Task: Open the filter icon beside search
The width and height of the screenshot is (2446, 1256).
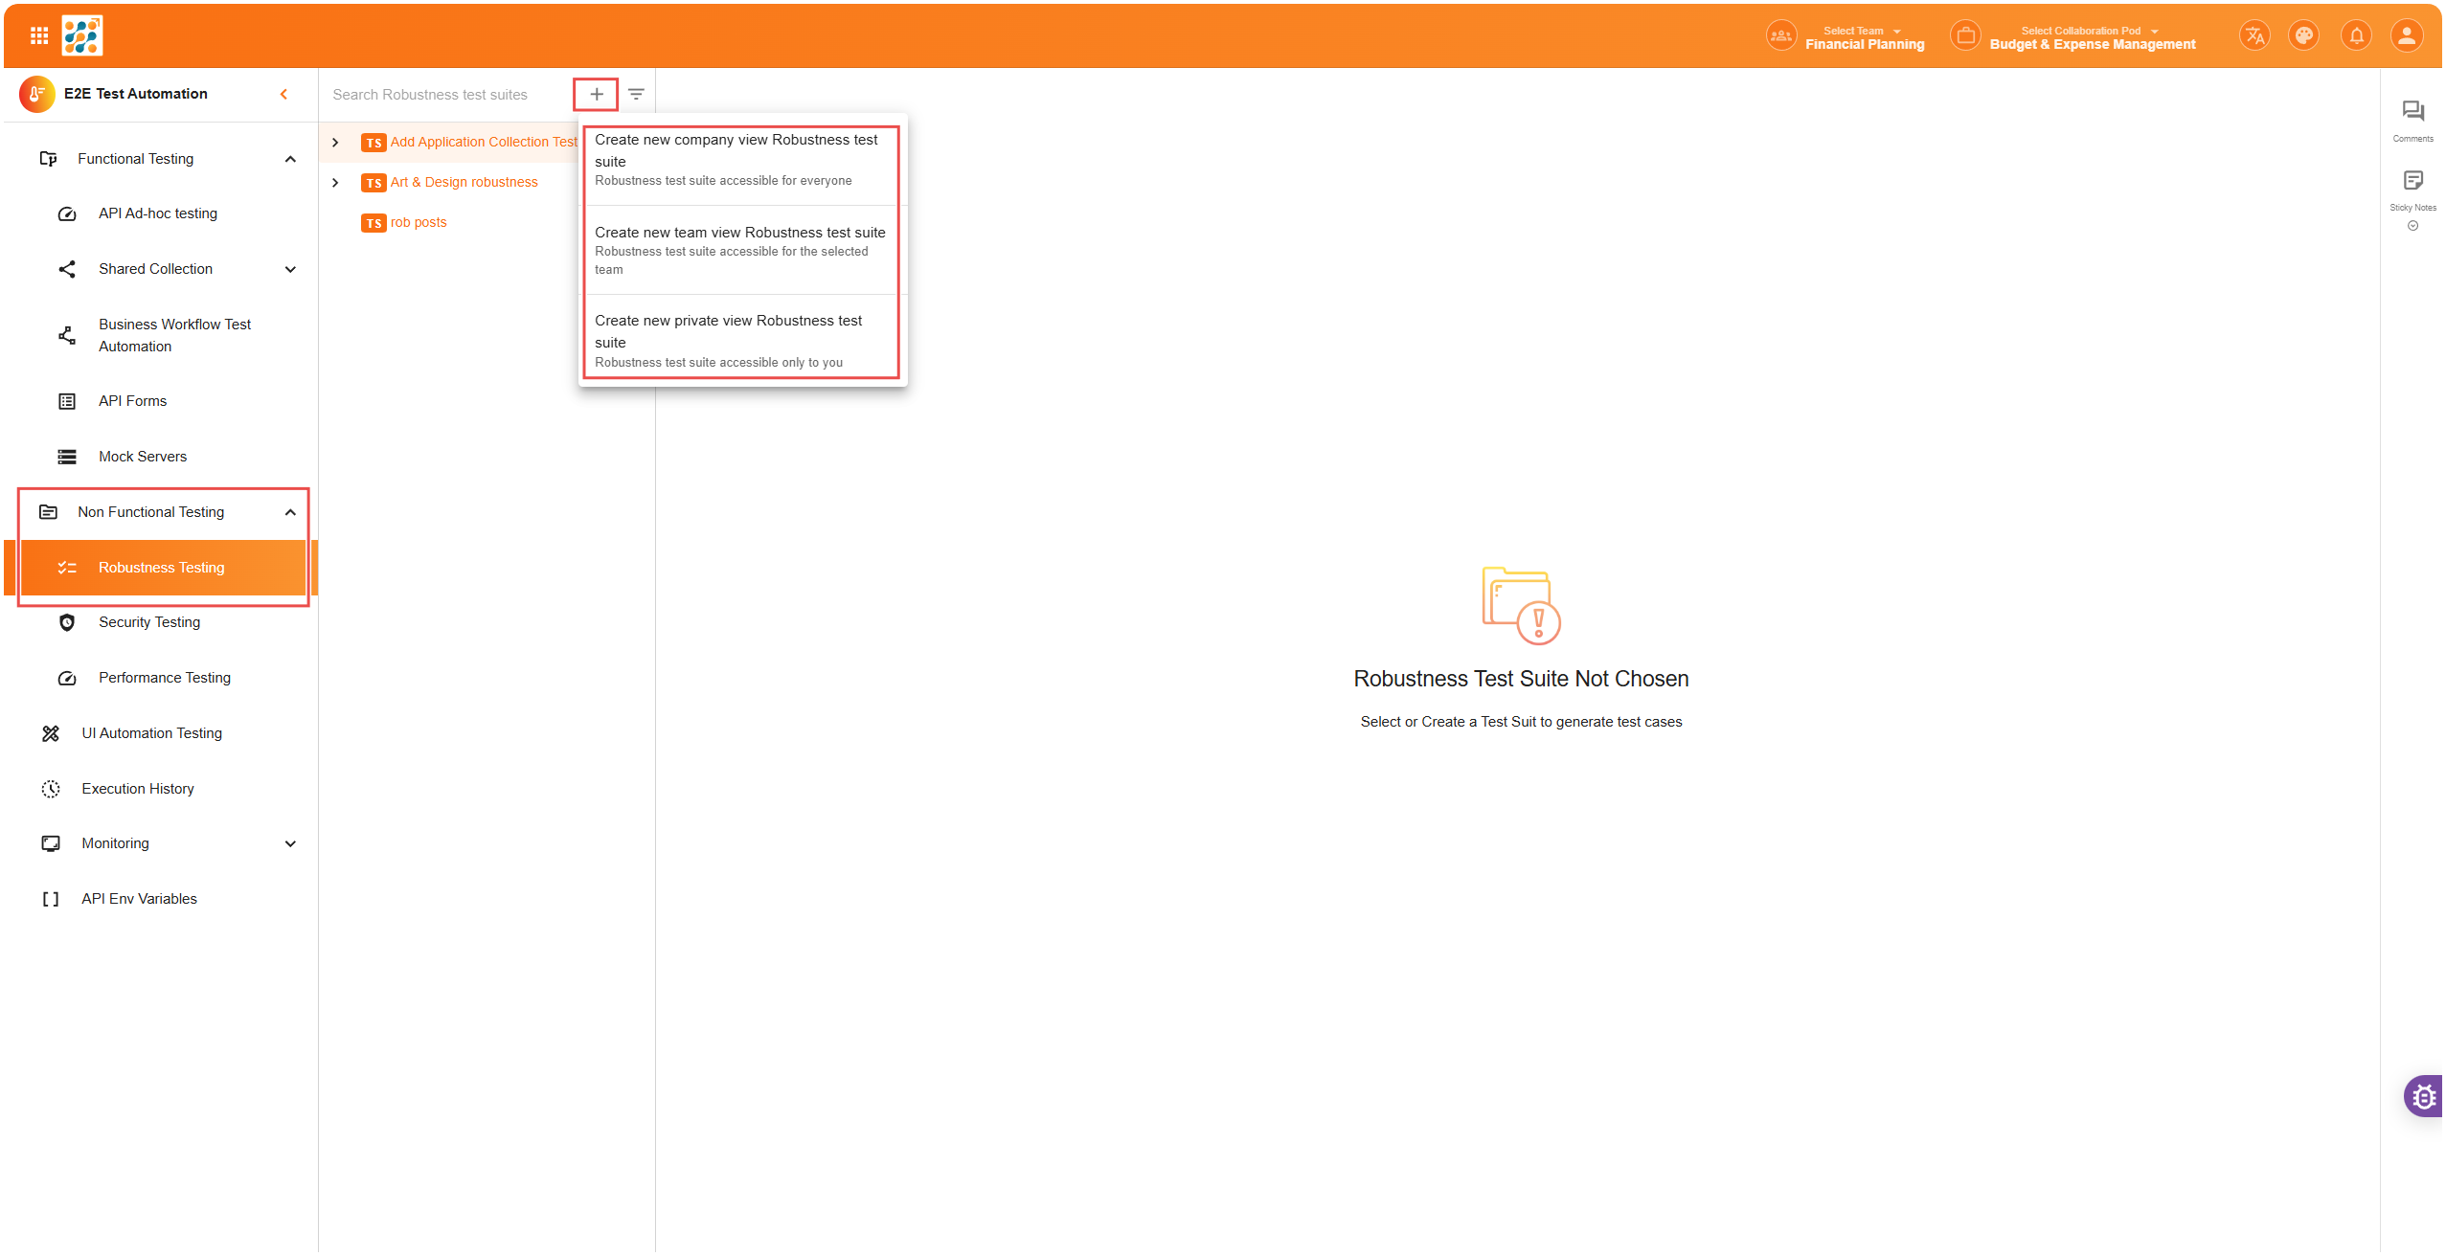Action: 636,94
